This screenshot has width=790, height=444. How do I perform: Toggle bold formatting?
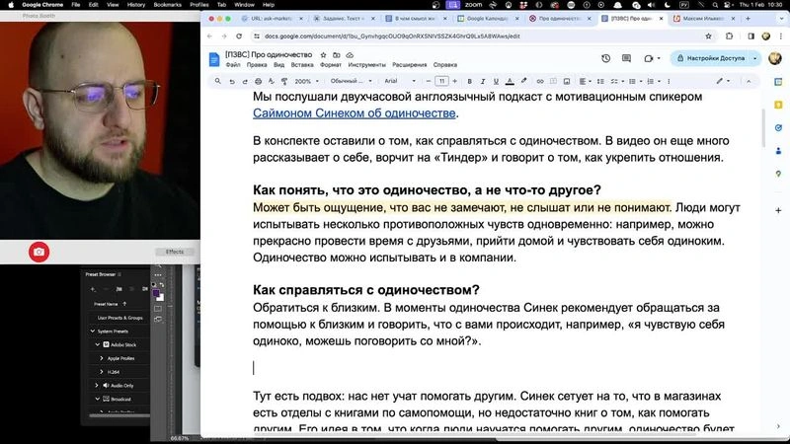(x=470, y=81)
